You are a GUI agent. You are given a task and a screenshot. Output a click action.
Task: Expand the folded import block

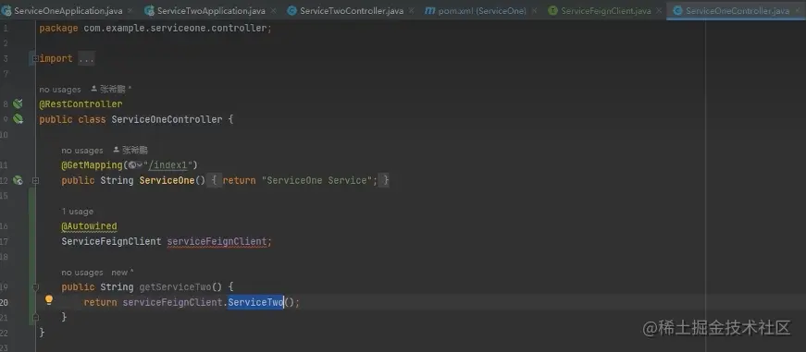pyautogui.click(x=35, y=58)
